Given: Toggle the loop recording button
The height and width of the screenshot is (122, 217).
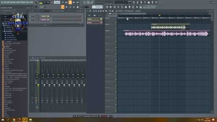Looking at the screenshot, I should 78,2.
